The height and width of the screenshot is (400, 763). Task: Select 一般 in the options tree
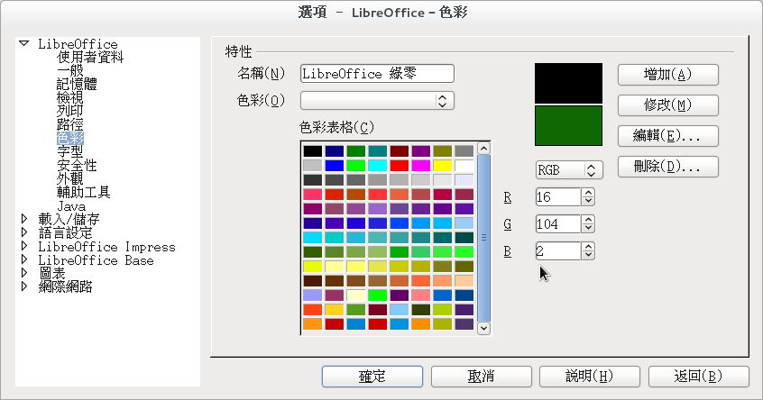coord(70,70)
